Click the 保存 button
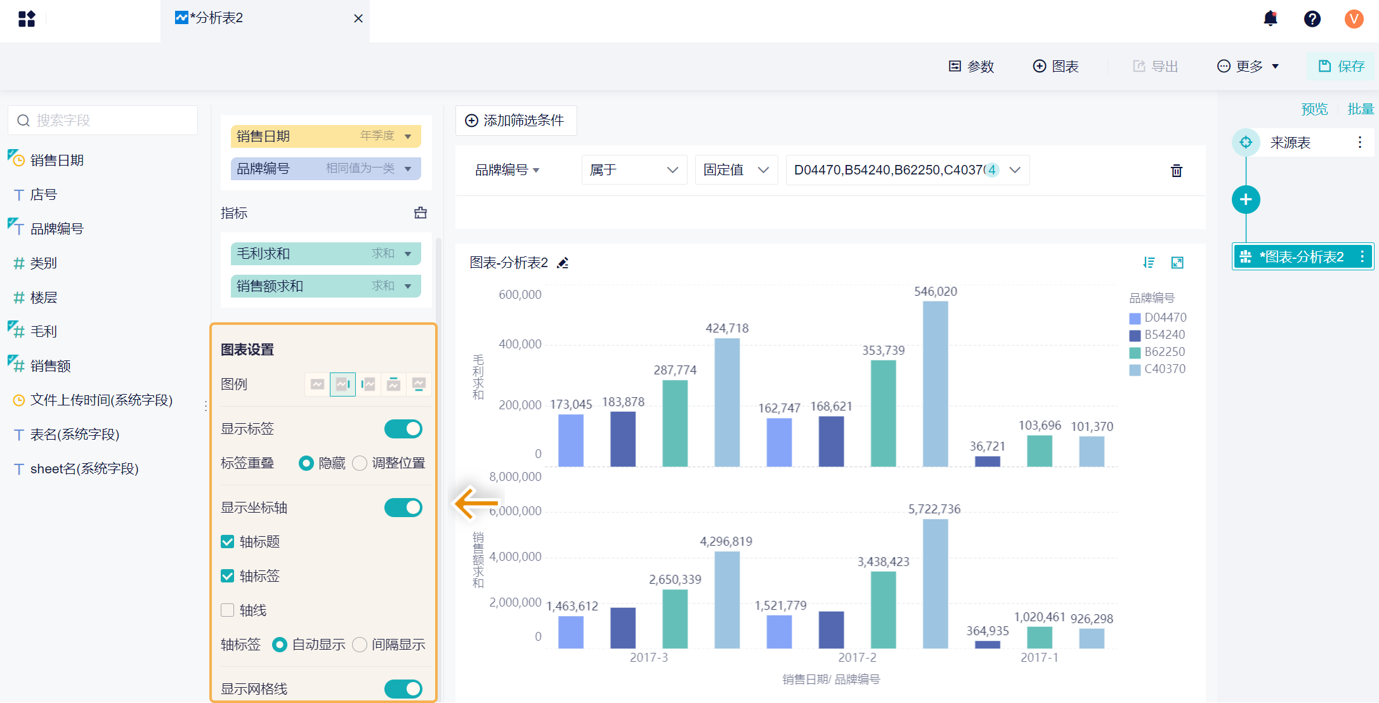 coord(1341,67)
